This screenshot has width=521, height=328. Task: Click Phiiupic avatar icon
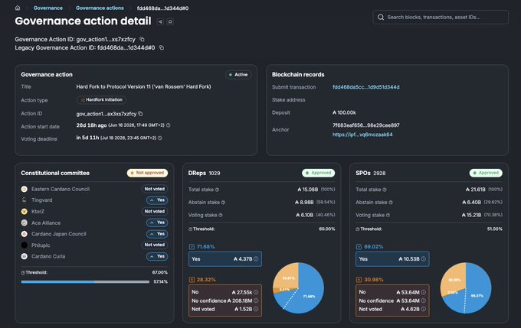click(x=25, y=245)
